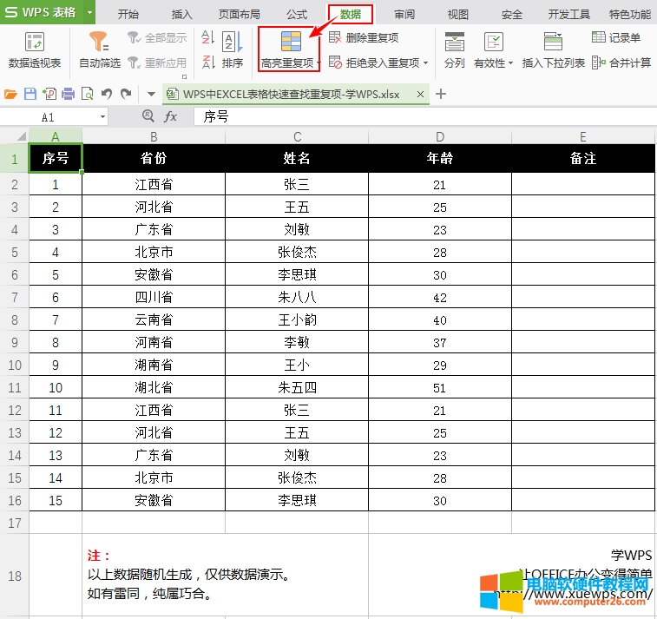Click the 备注 header cell
Viewport: 657px width, 619px height.
(583, 158)
